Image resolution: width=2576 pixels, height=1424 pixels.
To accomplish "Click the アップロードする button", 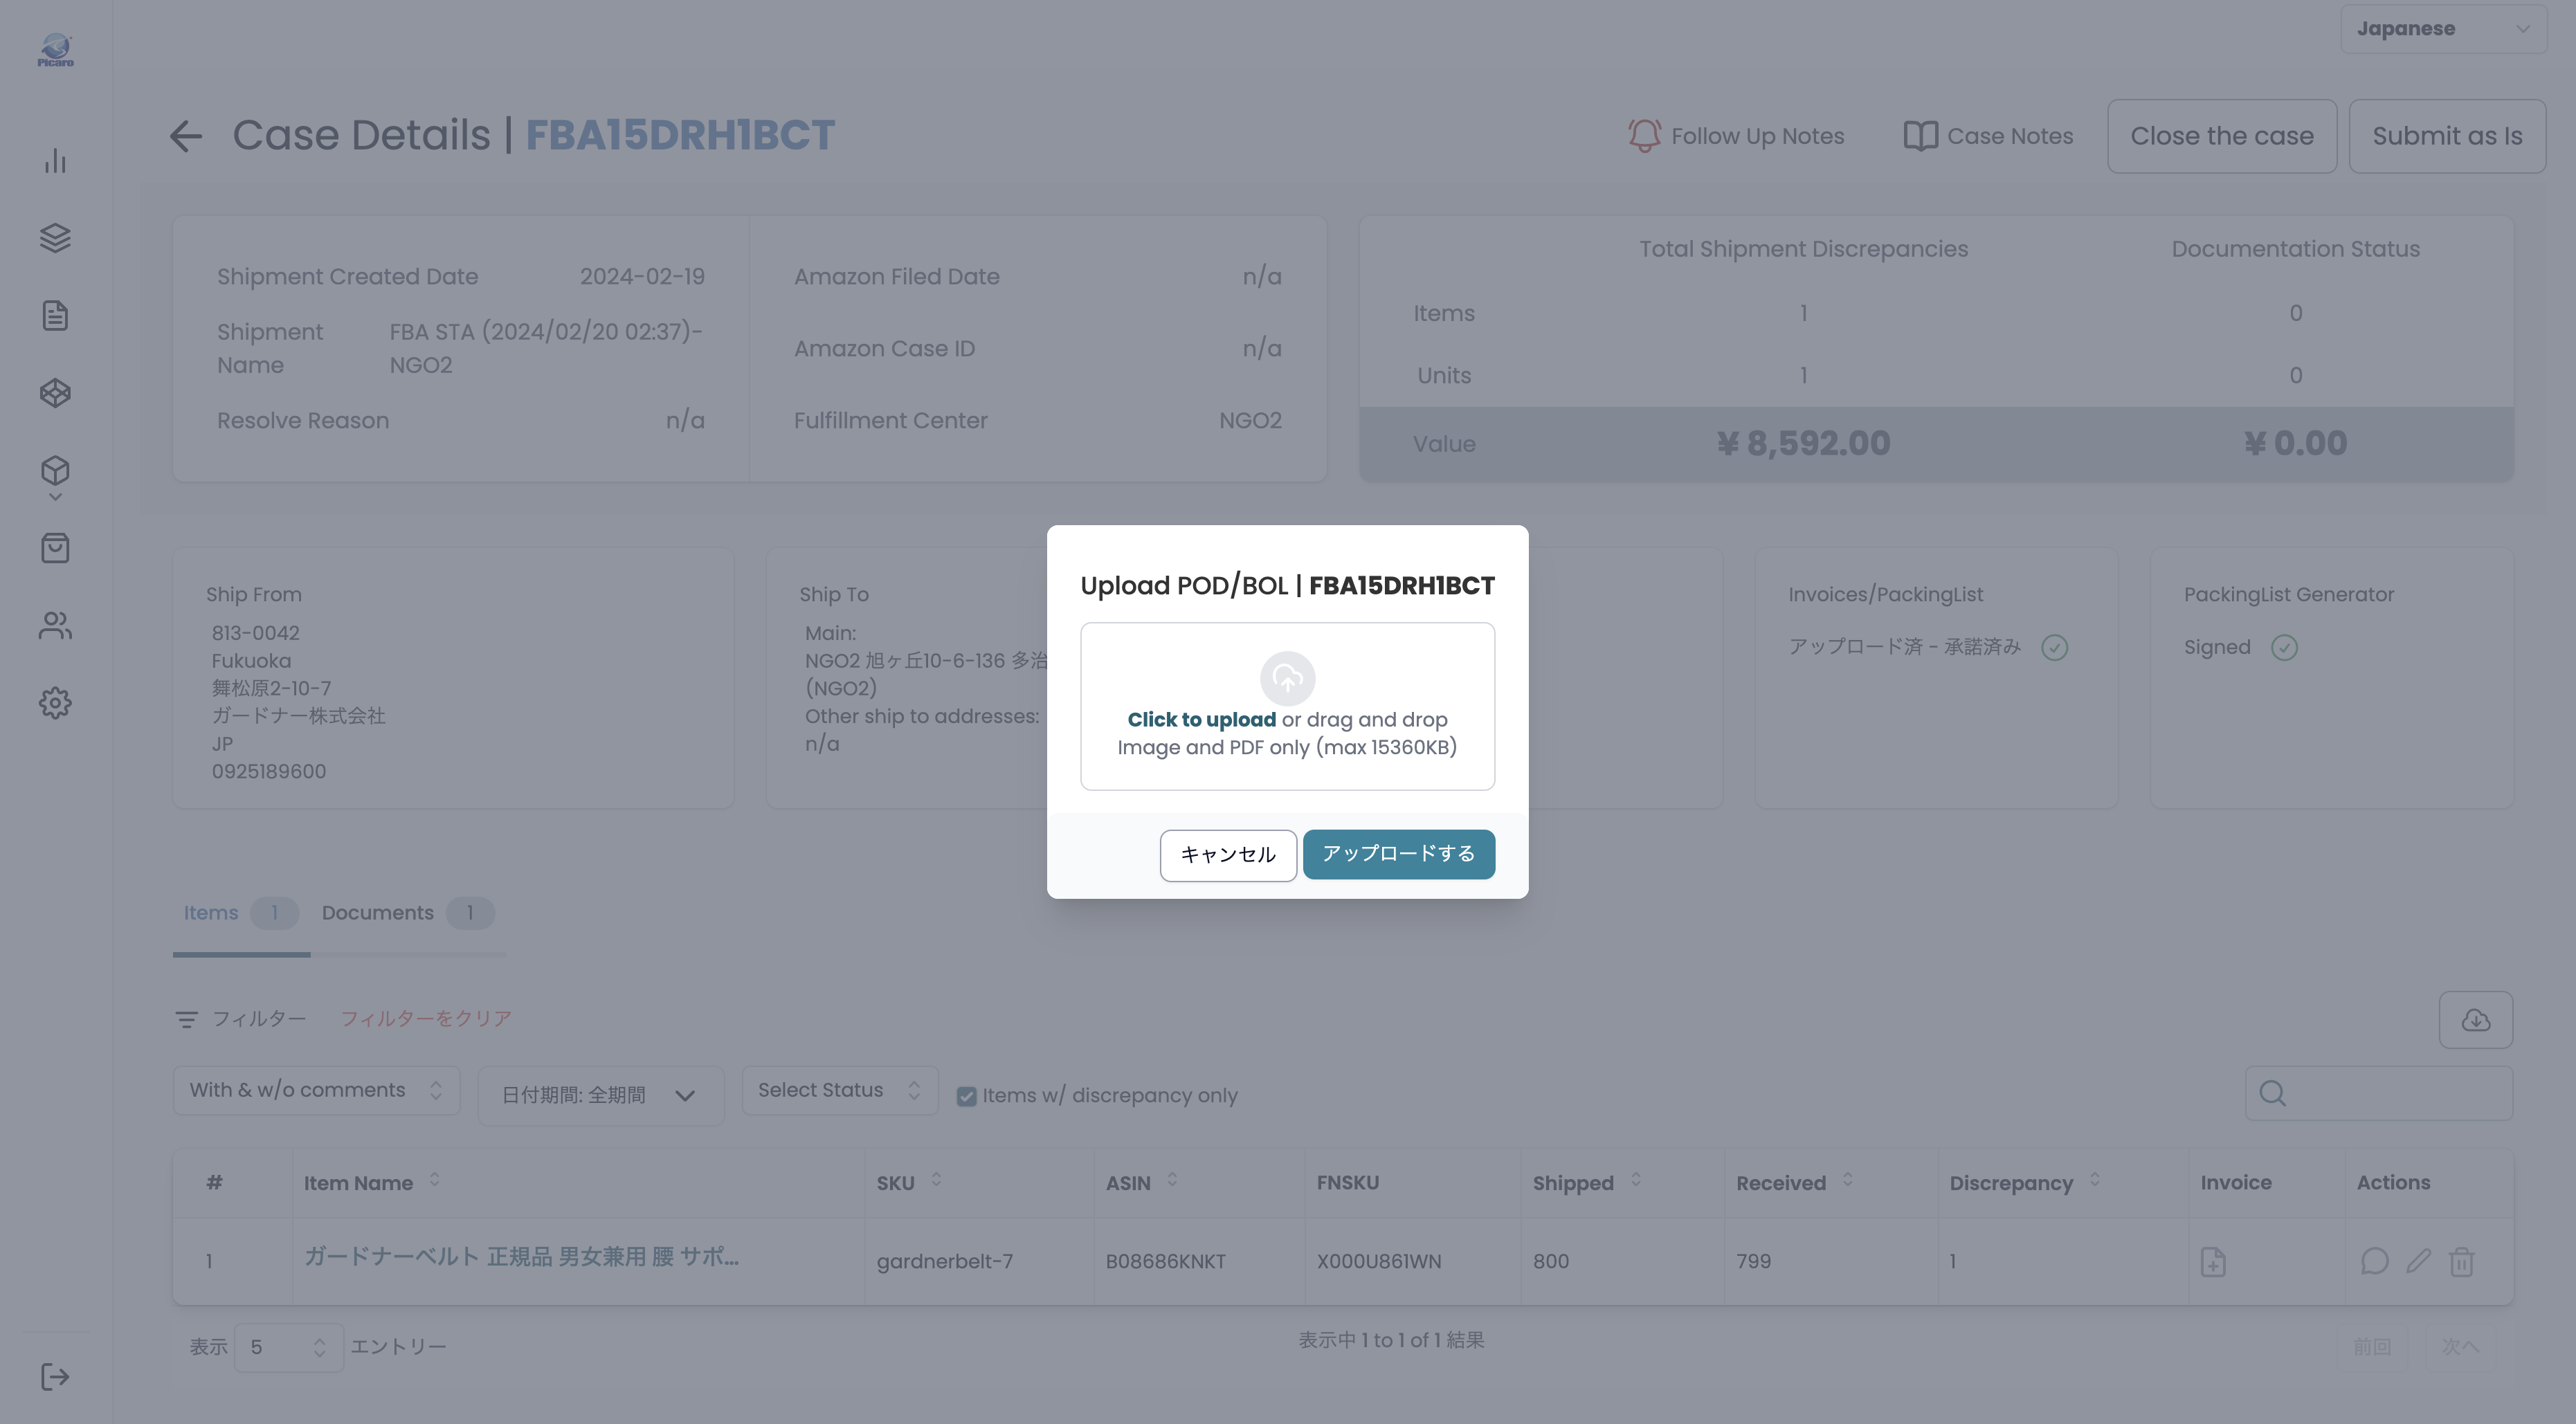I will [x=1398, y=854].
